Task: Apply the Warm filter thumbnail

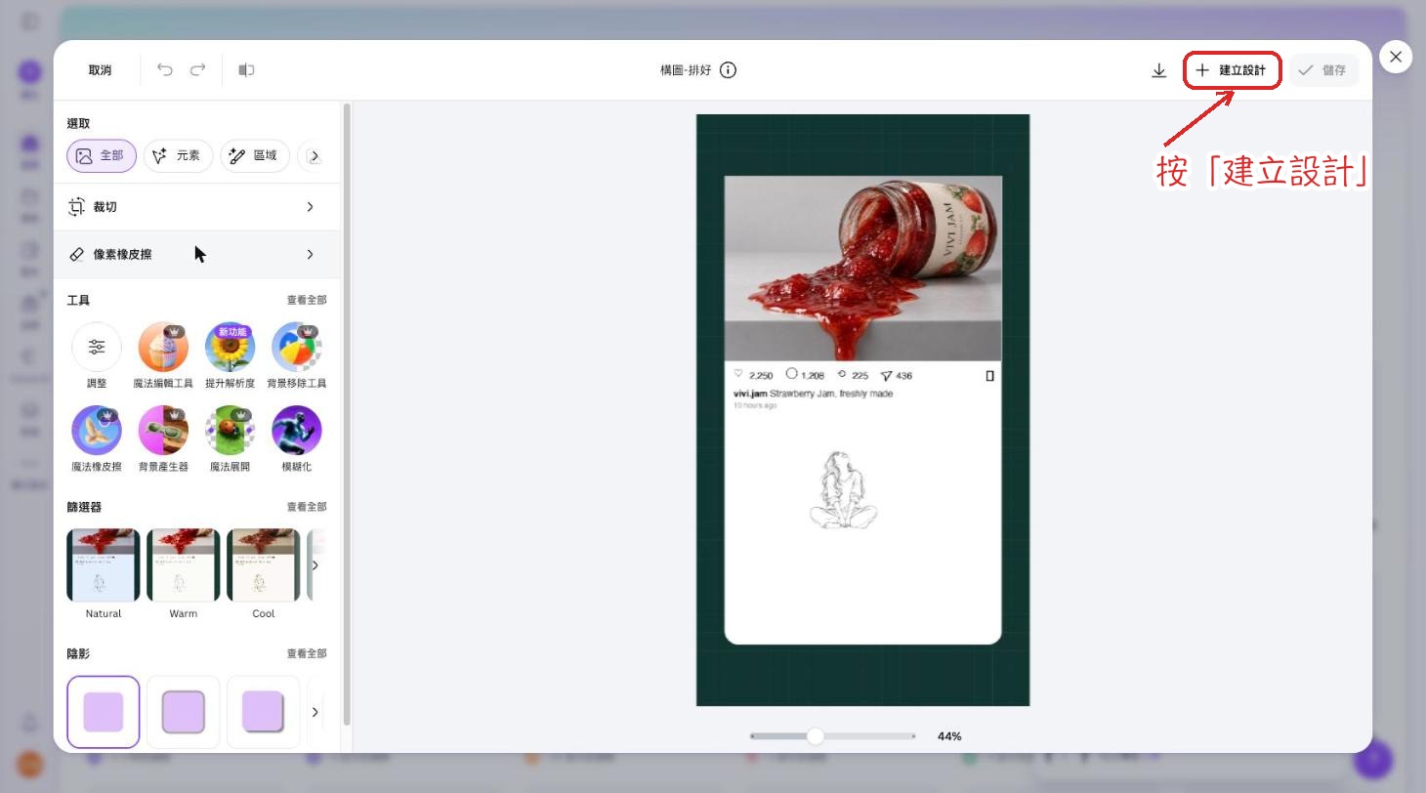Action: [184, 565]
